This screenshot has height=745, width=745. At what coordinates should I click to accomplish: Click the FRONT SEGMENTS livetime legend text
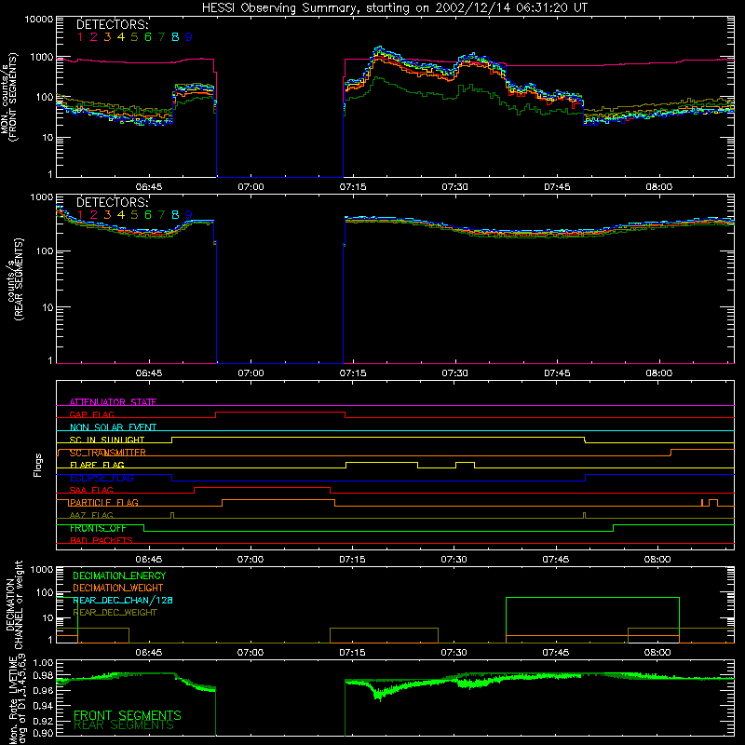(x=128, y=715)
